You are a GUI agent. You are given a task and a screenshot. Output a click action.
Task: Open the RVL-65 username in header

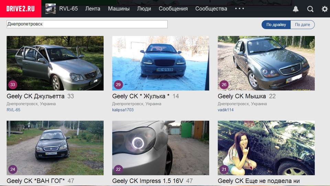click(x=68, y=9)
